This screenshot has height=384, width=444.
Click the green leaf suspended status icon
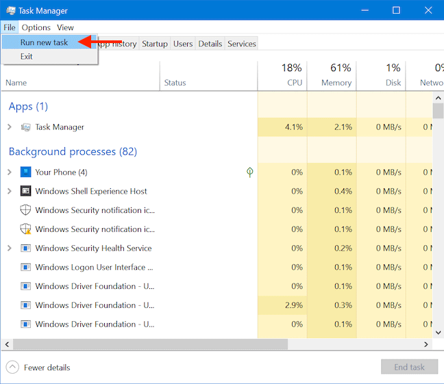point(249,172)
